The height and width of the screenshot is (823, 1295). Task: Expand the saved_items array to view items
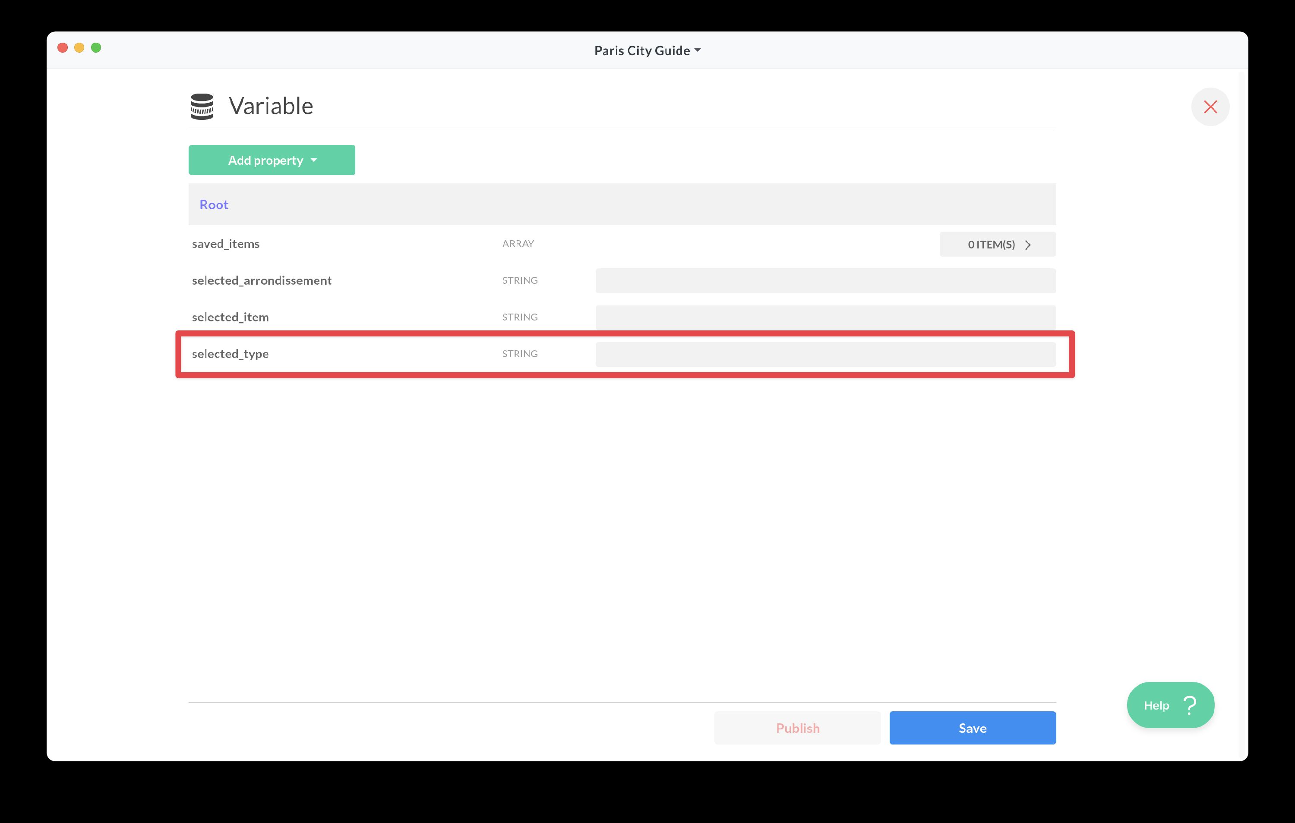coord(997,245)
